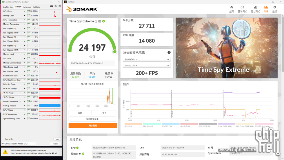The width and height of the screenshot is (284, 160).
Task: Open the NVIDIA GeForce RTX 5090 D v2 selector
Action: click(19, 144)
